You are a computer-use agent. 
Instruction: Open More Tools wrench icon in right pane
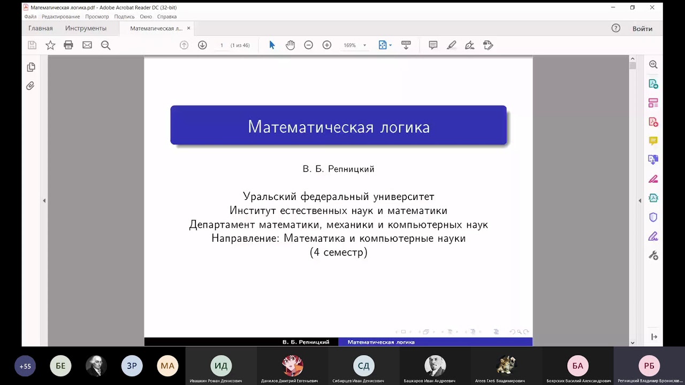click(653, 256)
